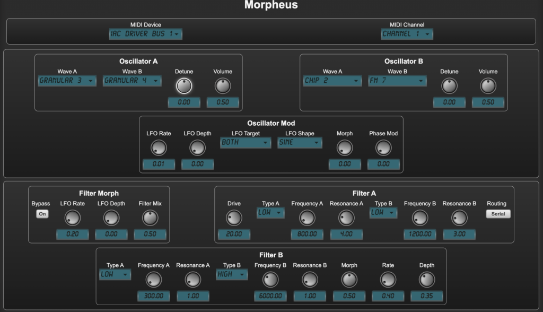The height and width of the screenshot is (312, 543).
Task: Adjust the Filter Mix knob in Filter Morph
Action: pos(150,218)
